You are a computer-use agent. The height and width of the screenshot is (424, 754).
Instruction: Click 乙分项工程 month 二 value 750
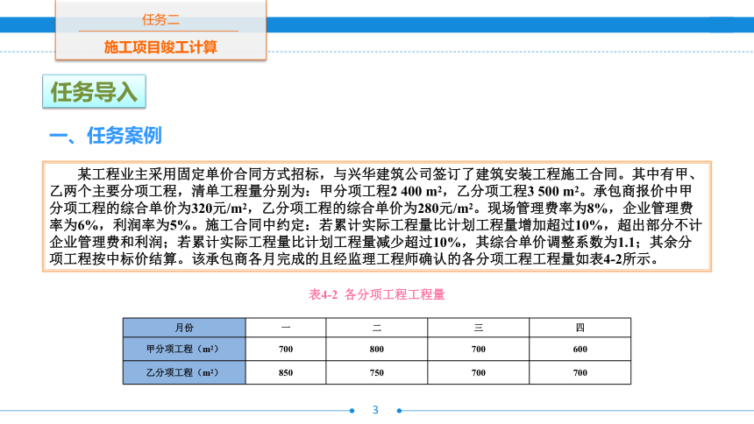[x=376, y=372]
